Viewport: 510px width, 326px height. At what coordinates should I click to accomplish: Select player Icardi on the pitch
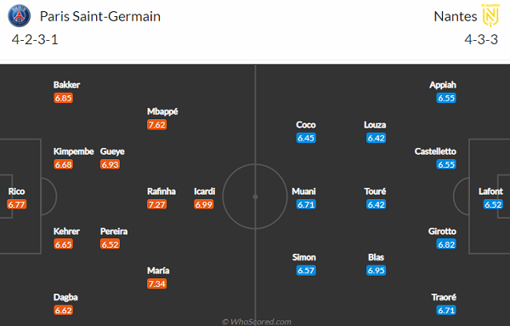click(205, 192)
